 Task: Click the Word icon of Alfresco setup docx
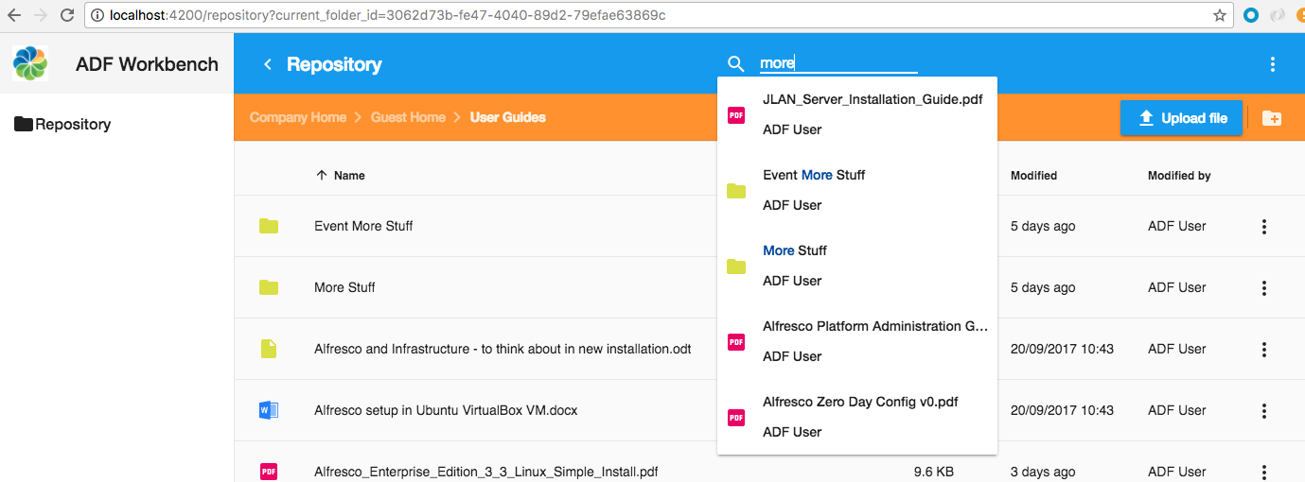269,410
